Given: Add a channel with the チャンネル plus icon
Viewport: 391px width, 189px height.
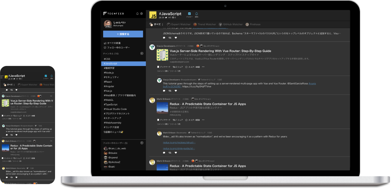Looking at the screenshot, I should (x=142, y=53).
